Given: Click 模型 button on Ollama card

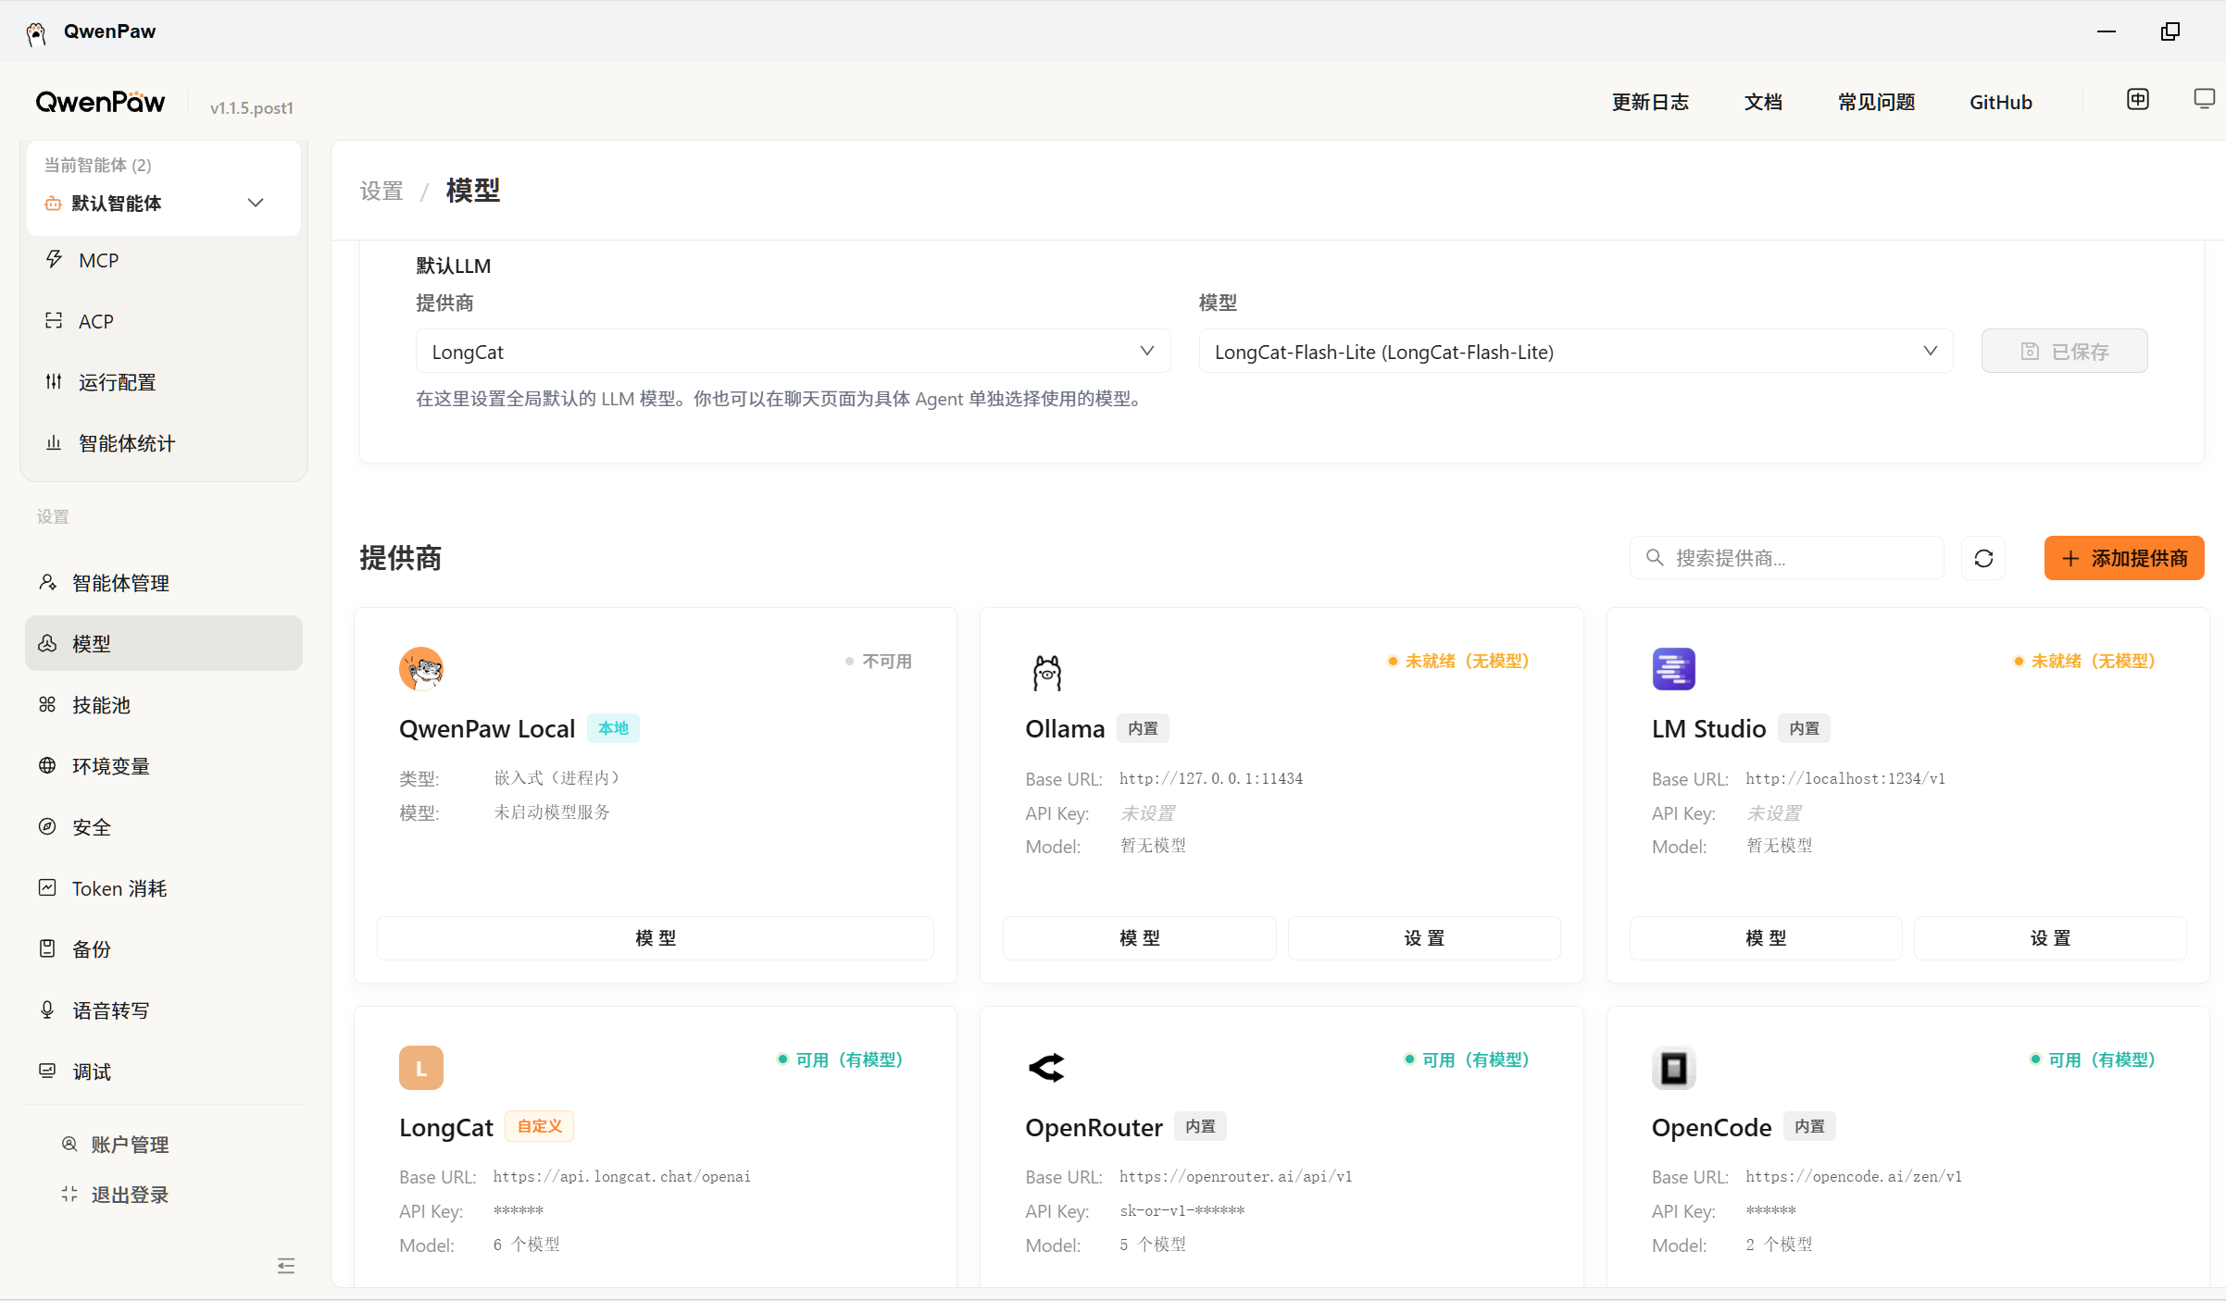Looking at the screenshot, I should [1140, 938].
